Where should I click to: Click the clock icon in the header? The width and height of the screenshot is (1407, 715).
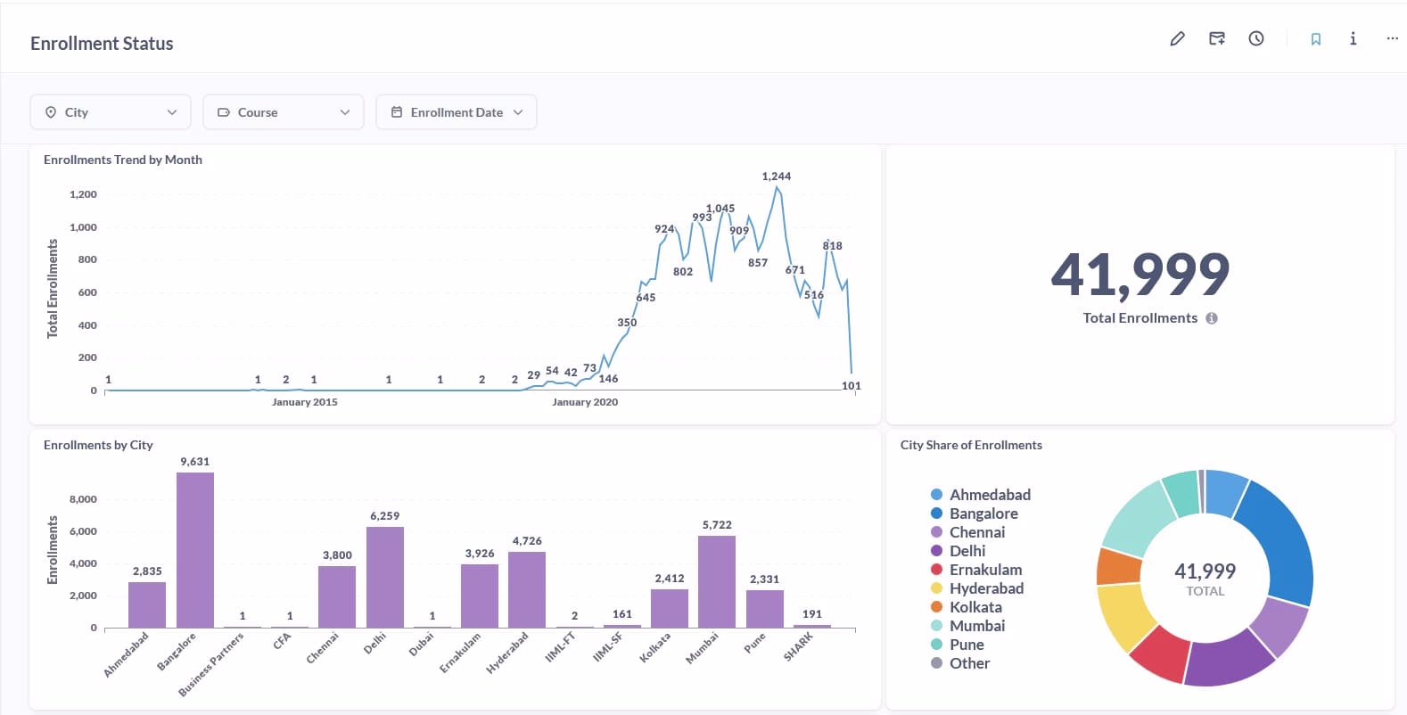[1255, 38]
